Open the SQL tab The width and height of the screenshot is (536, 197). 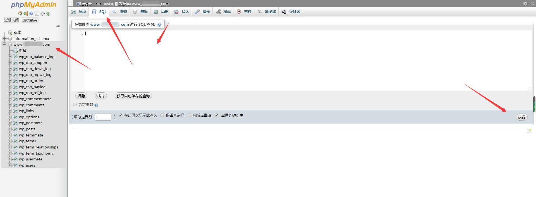(x=99, y=12)
